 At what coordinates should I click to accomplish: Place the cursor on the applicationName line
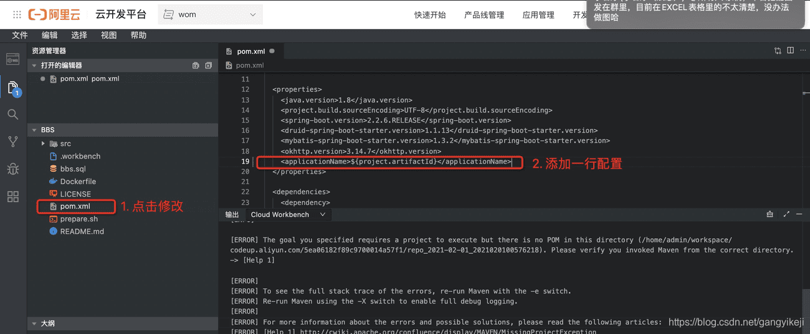pyautogui.click(x=396, y=162)
